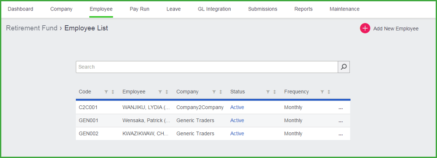
Task: Open the Reports menu tab
Action: tap(303, 9)
